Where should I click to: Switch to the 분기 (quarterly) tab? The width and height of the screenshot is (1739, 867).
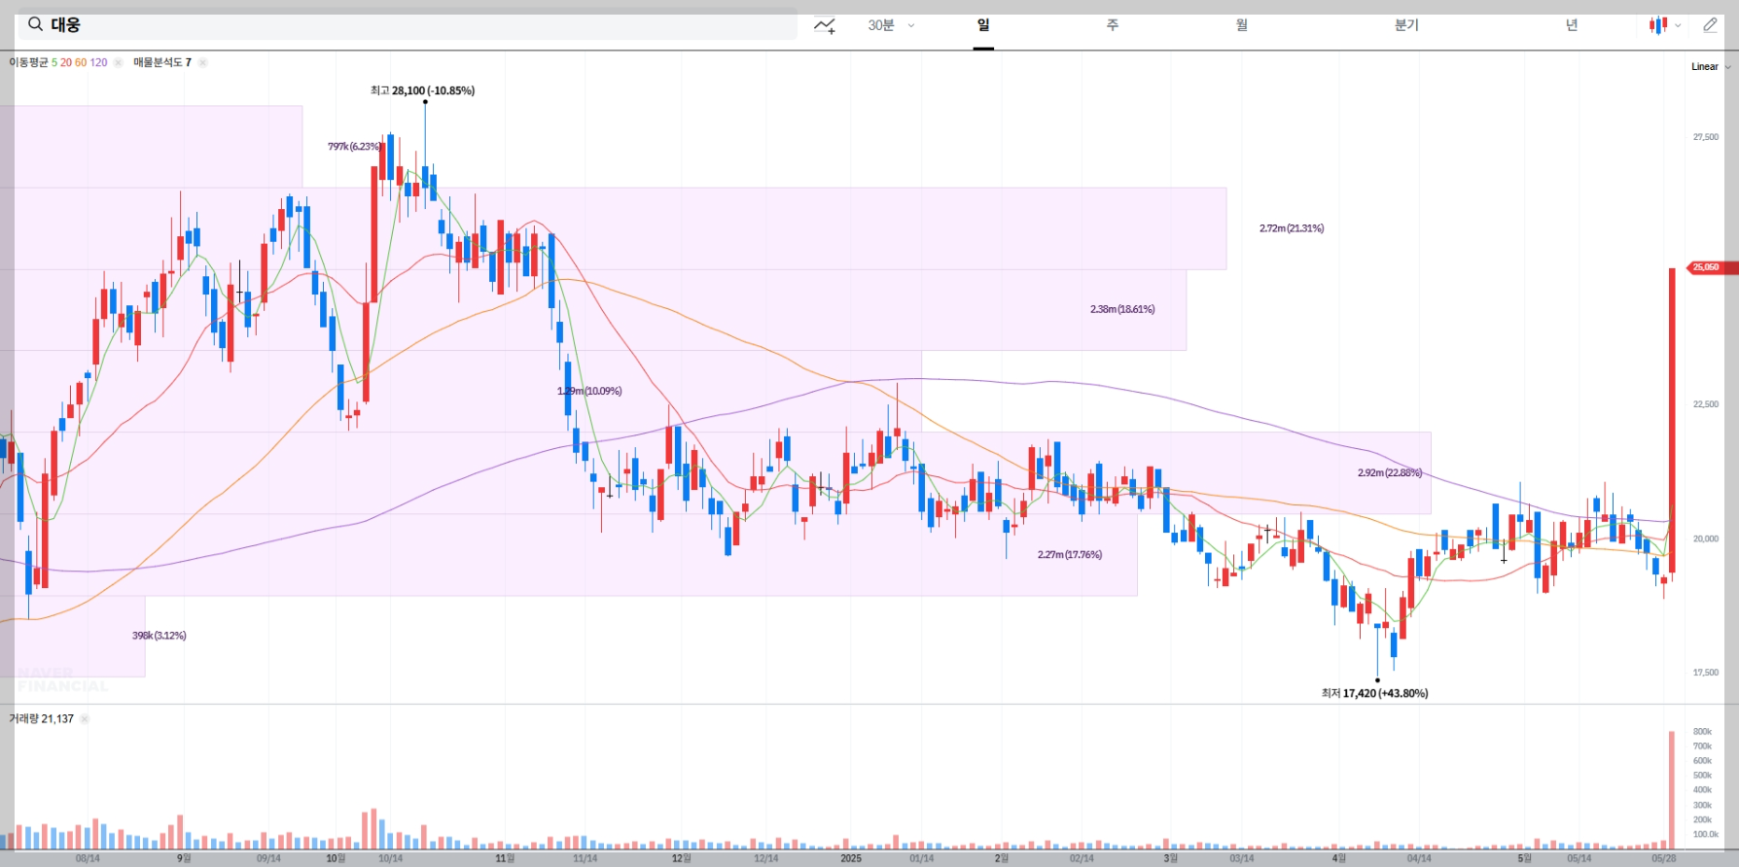(x=1406, y=25)
